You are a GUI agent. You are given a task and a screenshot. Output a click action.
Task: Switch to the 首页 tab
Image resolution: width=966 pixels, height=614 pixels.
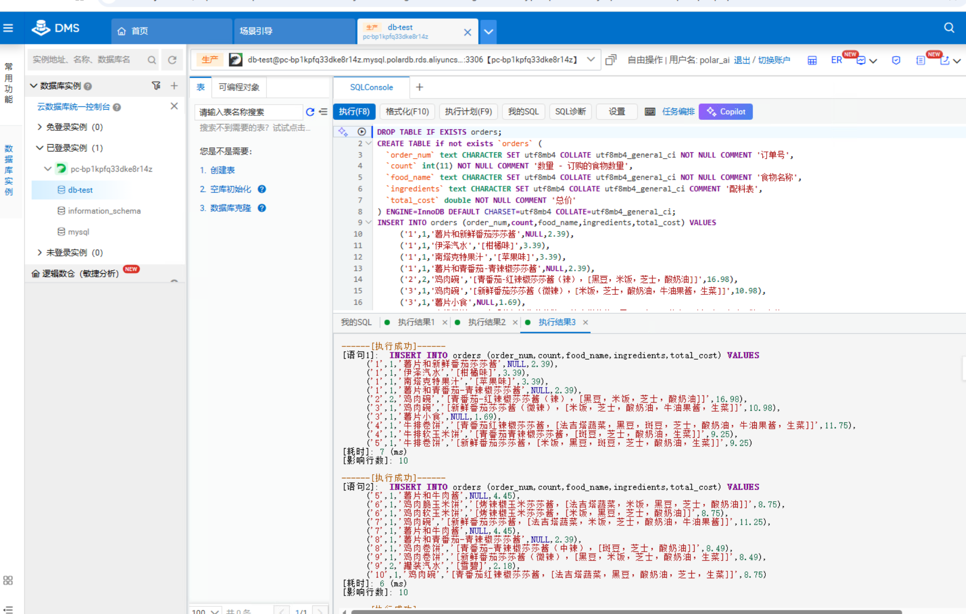coord(171,31)
